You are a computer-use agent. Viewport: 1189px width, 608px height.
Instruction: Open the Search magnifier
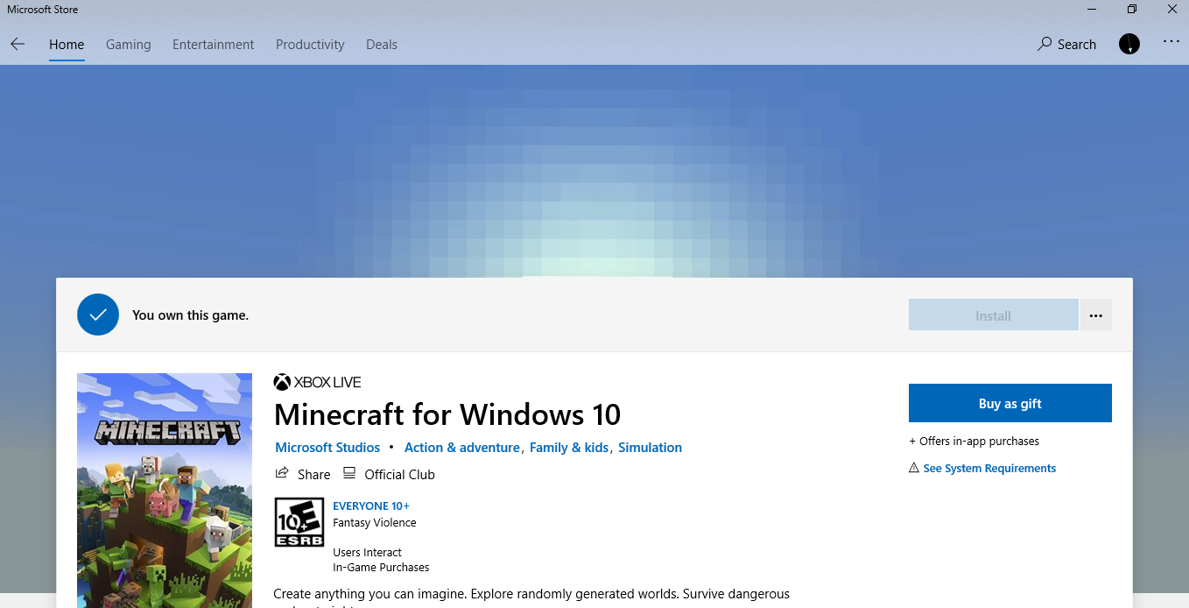click(x=1045, y=44)
